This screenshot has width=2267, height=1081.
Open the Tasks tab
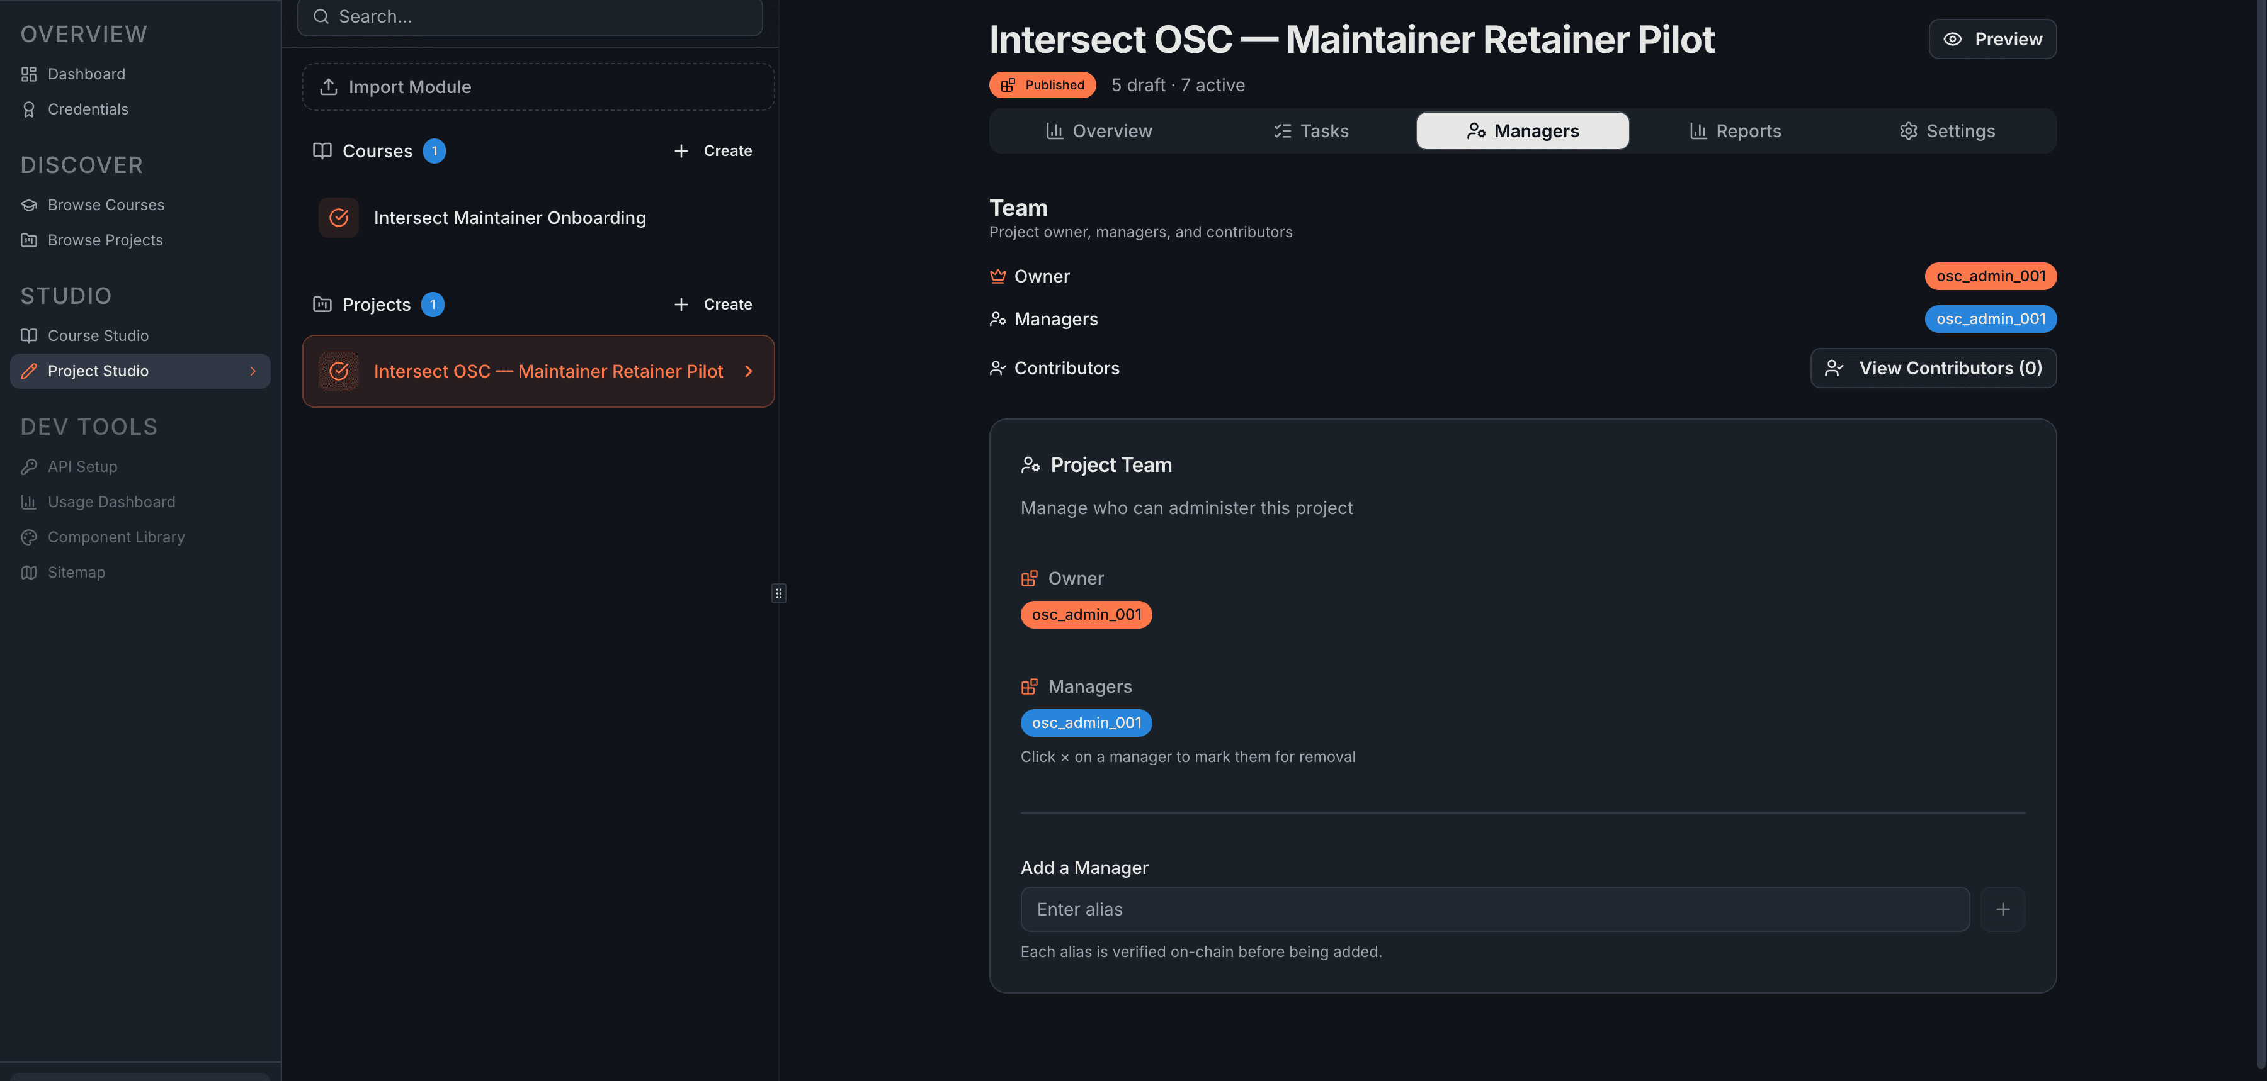(x=1312, y=130)
